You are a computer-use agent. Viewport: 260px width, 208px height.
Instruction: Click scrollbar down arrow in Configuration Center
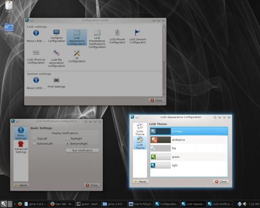click(164, 94)
